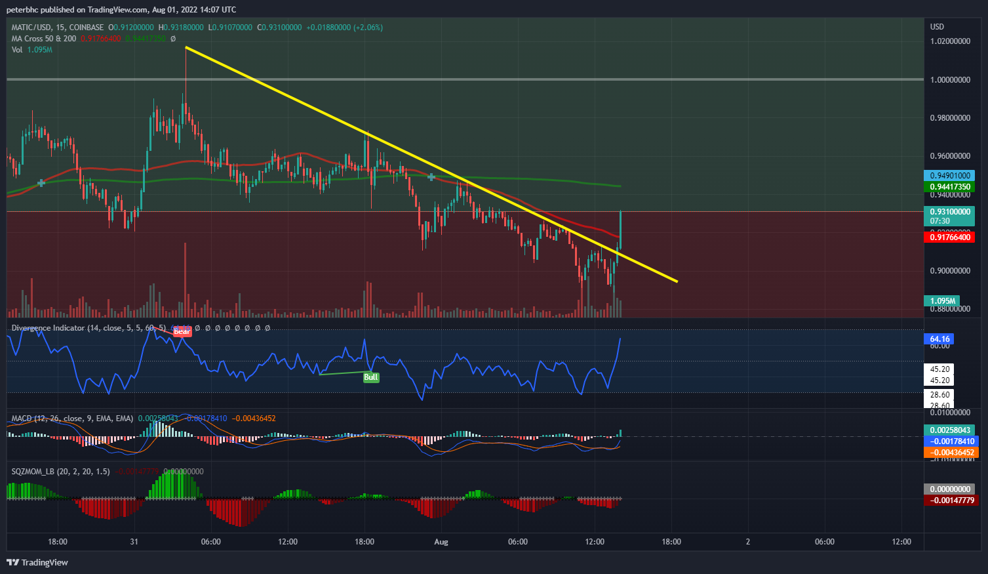Click the -0.00147779 squeeze momentum red tag
988x574 pixels.
point(951,501)
